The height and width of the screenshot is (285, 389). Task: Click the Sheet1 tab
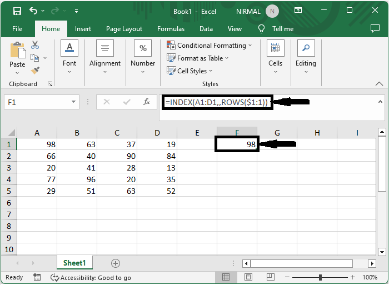74,263
